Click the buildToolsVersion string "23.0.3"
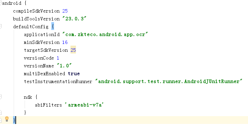248x126 pixels. tap(74, 19)
